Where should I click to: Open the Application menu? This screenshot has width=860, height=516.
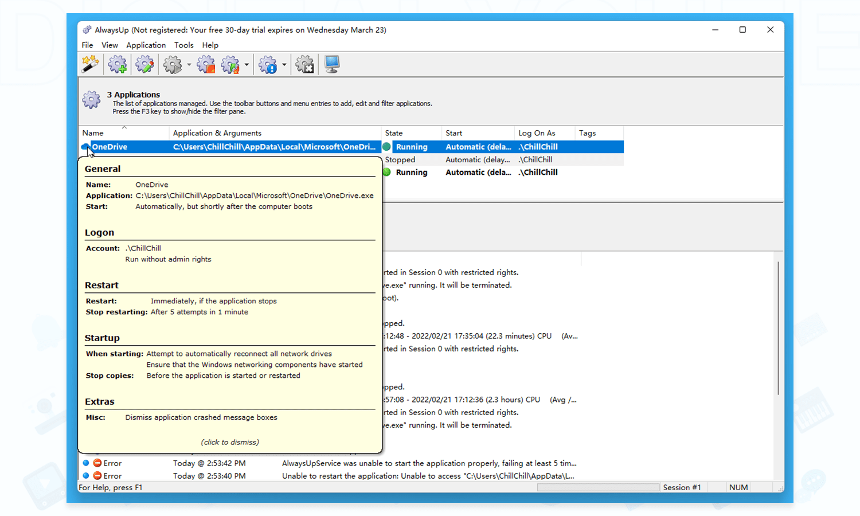146,45
